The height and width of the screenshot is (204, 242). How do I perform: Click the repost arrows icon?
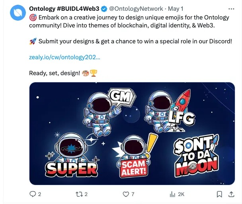[80, 194]
